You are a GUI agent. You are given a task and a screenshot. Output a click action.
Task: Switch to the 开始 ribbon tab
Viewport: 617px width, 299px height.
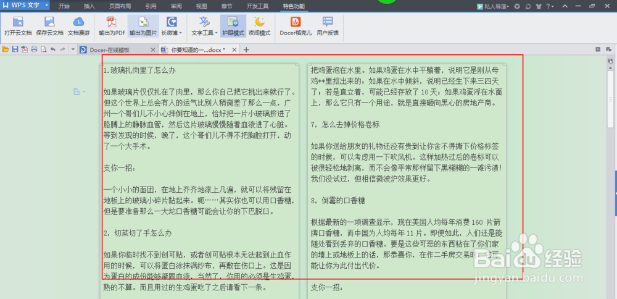64,6
